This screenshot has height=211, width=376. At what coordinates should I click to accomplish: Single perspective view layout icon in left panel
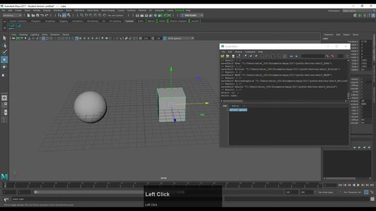4,98
